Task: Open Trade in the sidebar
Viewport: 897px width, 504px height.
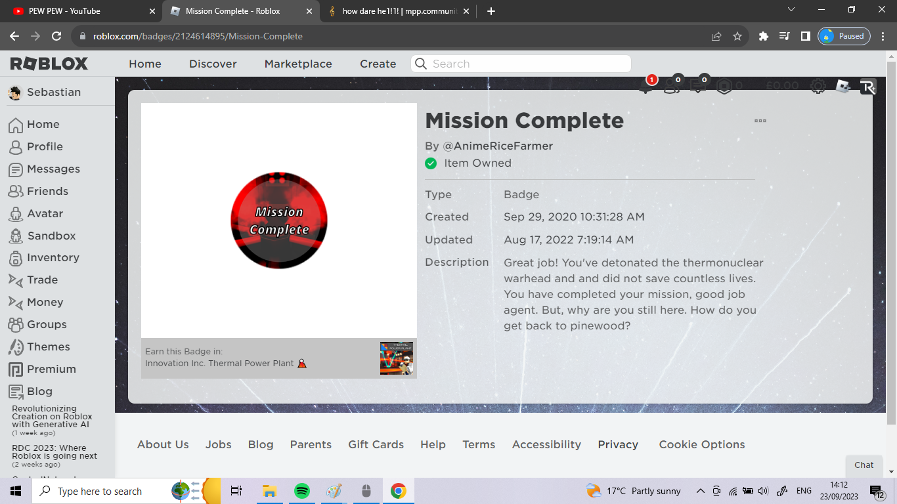Action: click(x=33, y=280)
